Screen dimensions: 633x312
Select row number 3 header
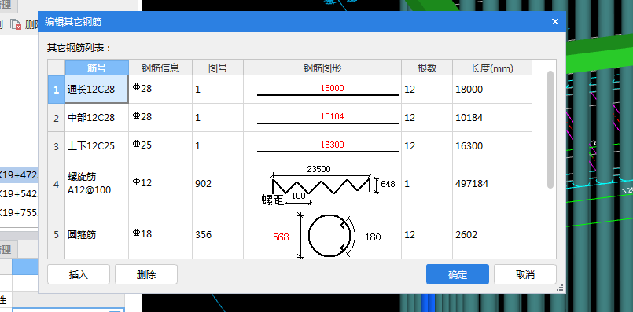57,145
